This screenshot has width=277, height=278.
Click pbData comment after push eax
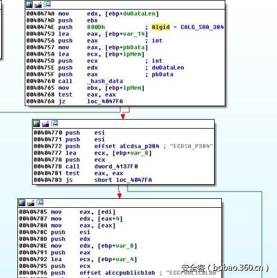tap(162, 74)
